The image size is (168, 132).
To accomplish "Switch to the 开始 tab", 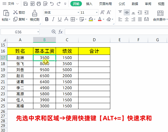I will point(76,4).
